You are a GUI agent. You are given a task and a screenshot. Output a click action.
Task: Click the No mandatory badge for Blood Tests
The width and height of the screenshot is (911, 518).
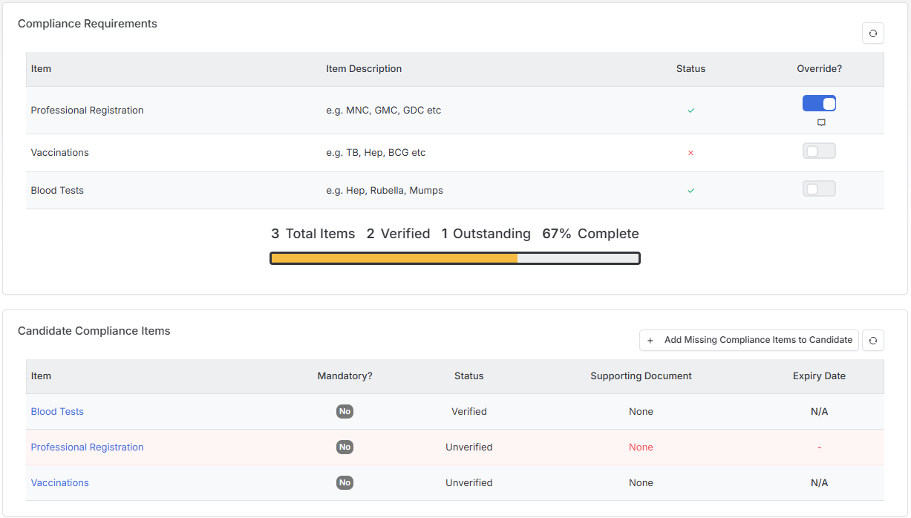click(x=345, y=412)
